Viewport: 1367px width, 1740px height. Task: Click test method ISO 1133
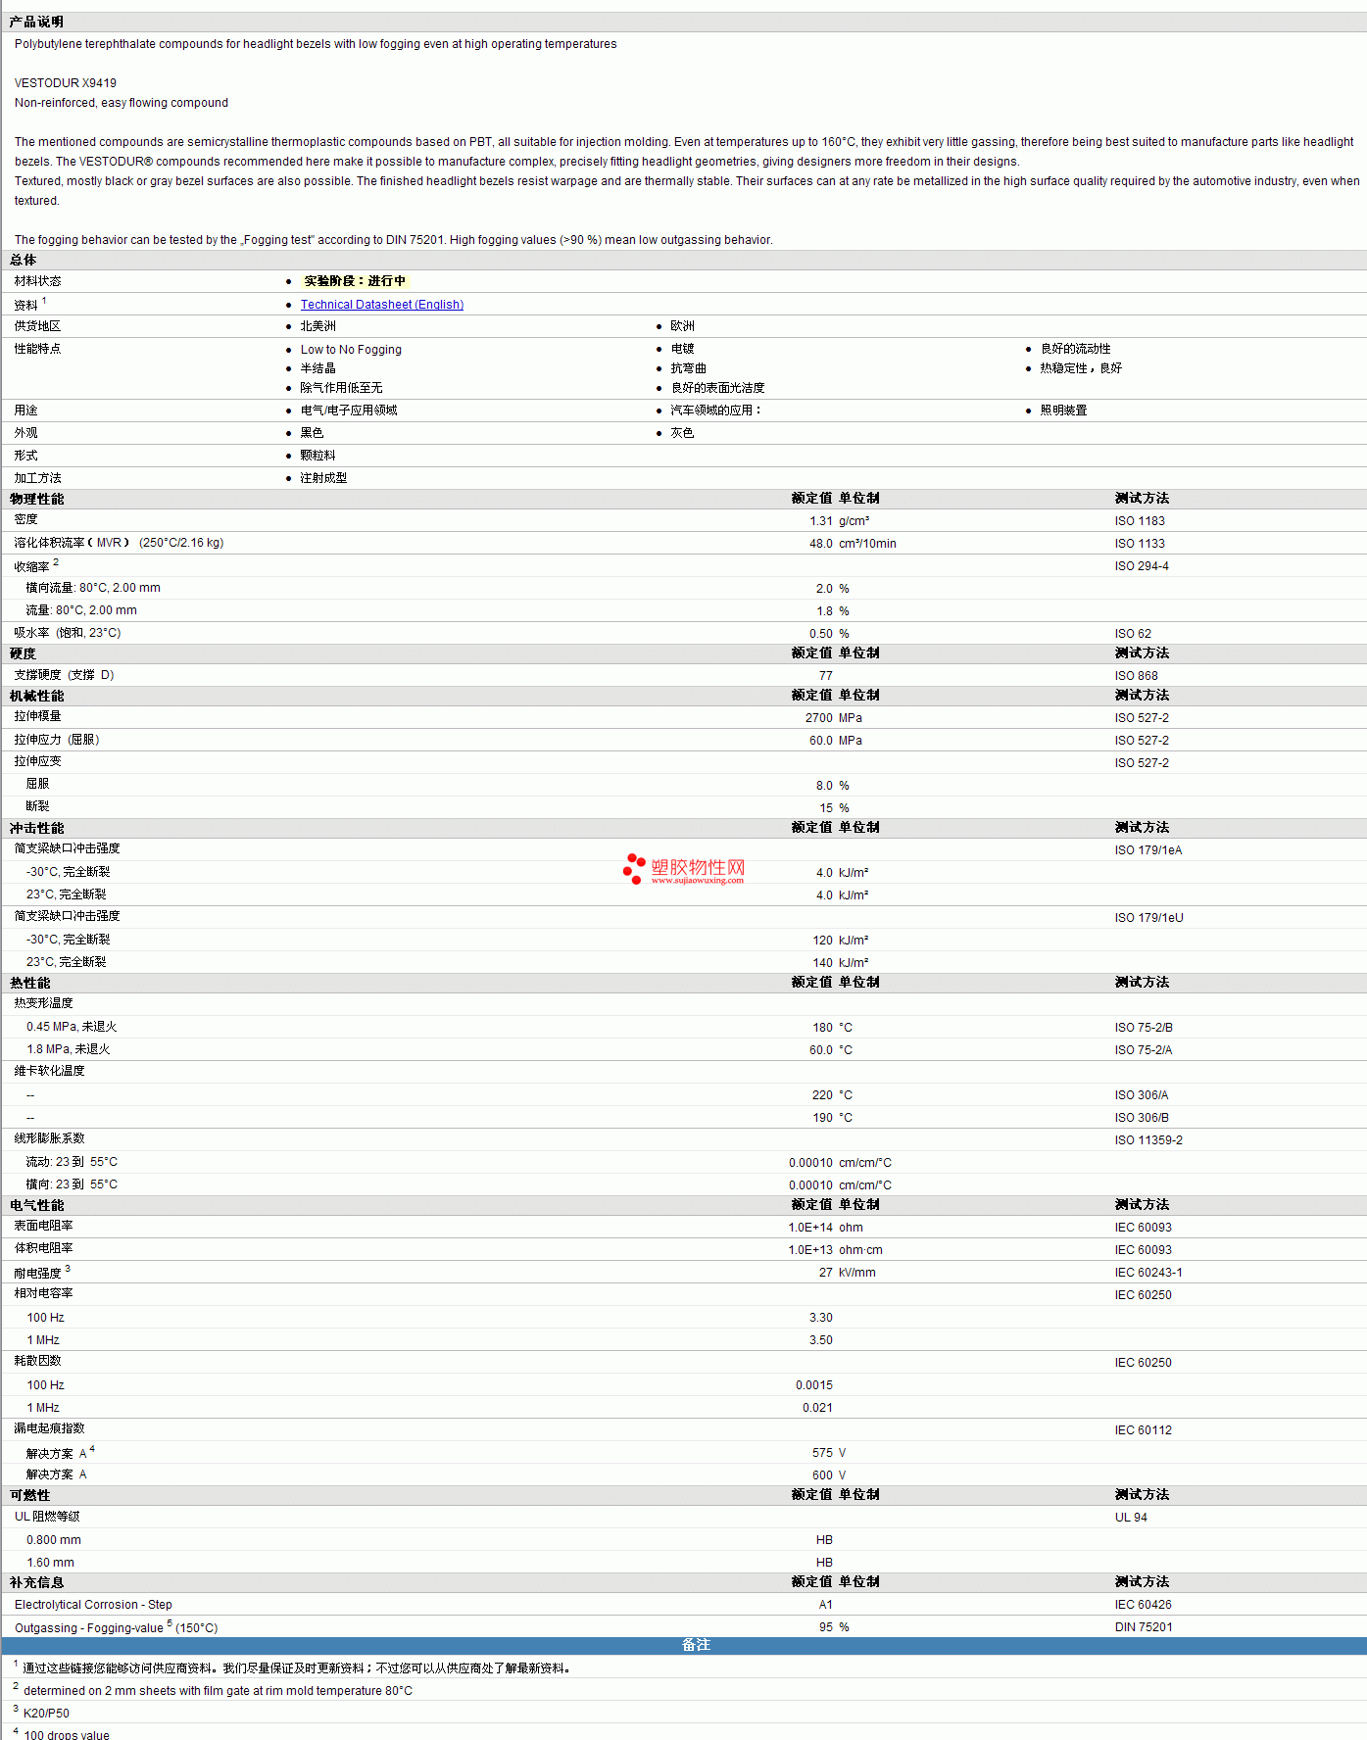tap(1140, 544)
